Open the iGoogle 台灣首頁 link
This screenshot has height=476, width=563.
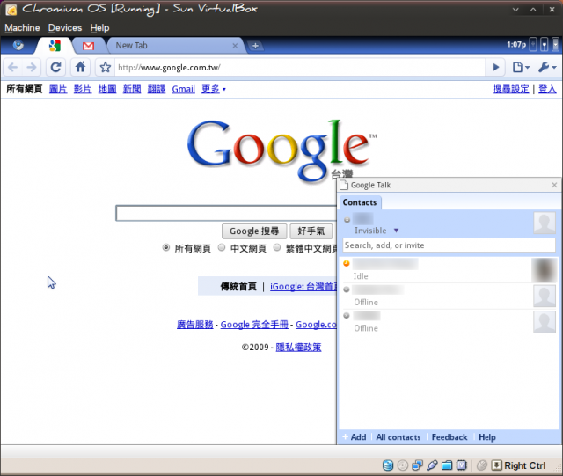(303, 287)
